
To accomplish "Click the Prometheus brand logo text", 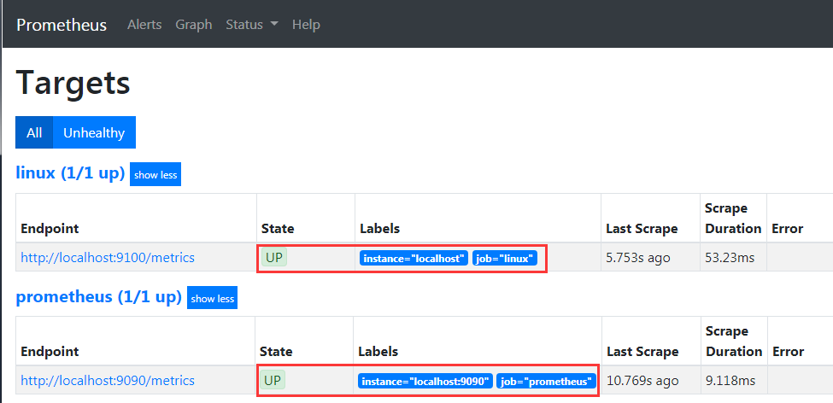I will tap(62, 25).
